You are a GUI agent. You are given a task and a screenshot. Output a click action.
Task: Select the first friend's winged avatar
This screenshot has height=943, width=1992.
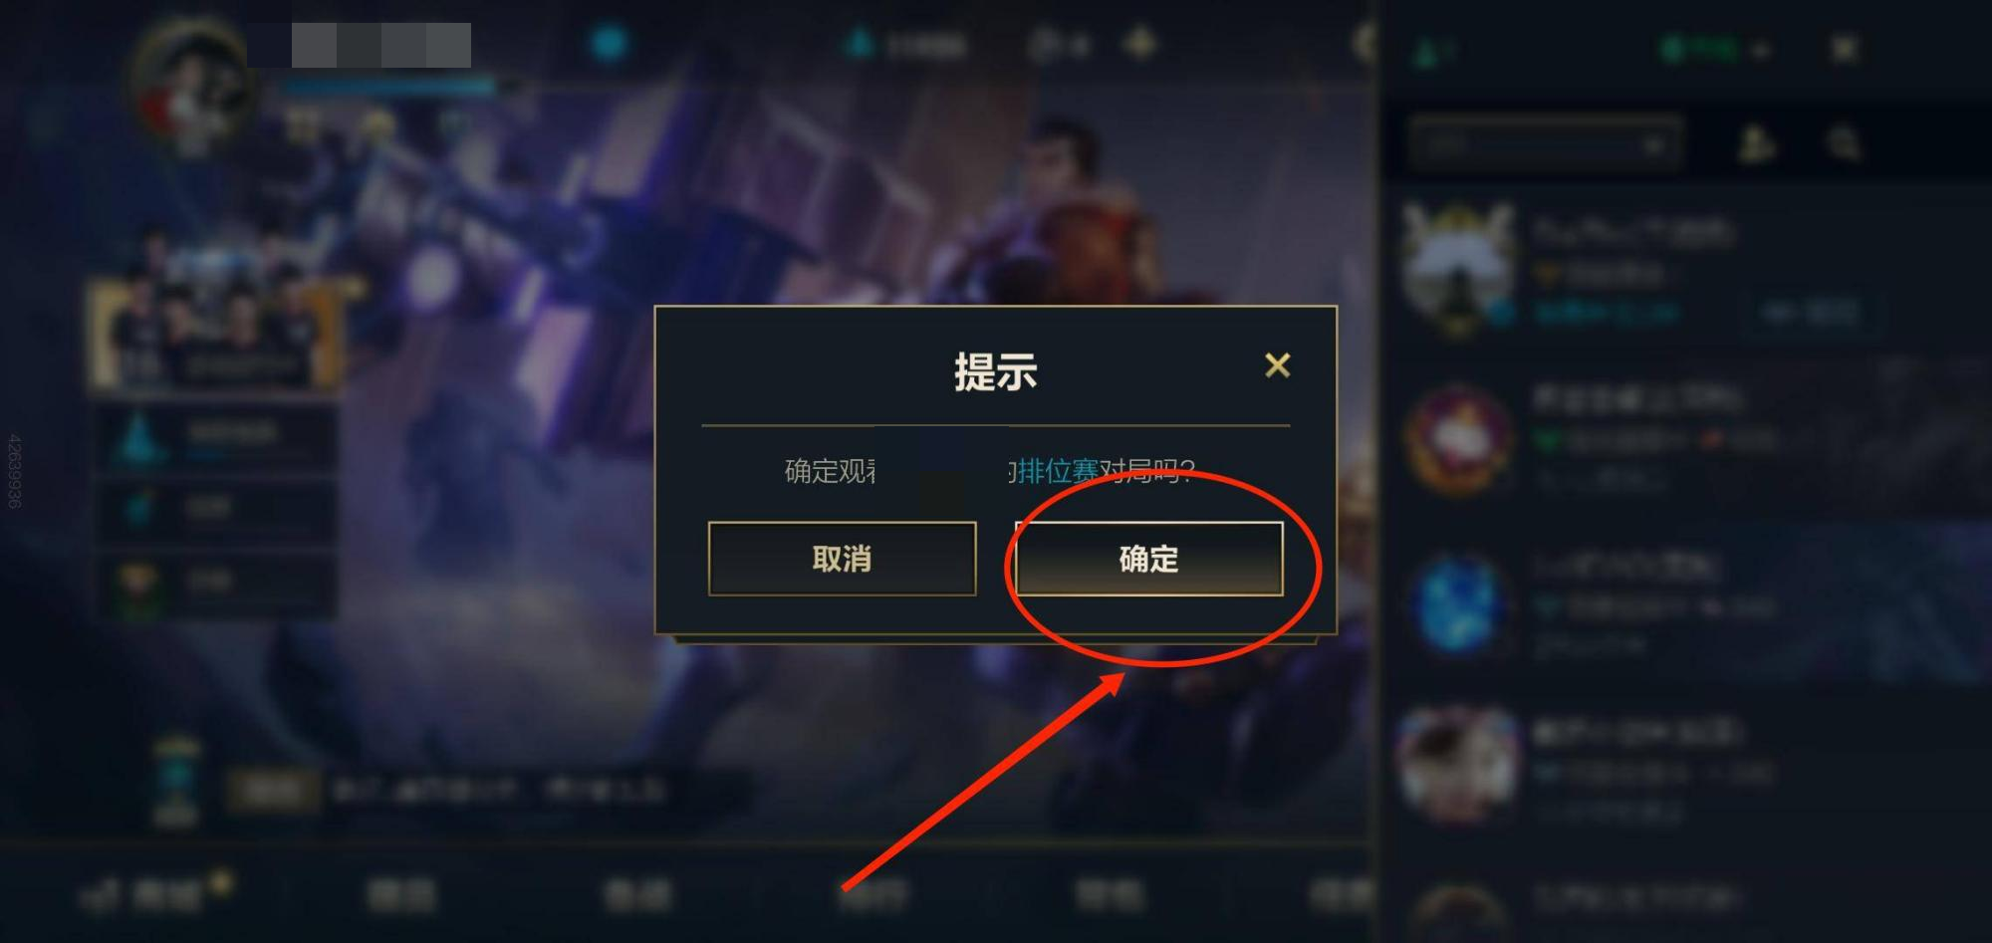tap(1458, 269)
